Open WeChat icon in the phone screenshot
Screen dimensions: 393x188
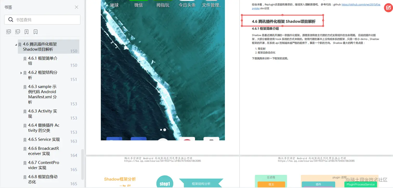pyautogui.click(x=139, y=4)
